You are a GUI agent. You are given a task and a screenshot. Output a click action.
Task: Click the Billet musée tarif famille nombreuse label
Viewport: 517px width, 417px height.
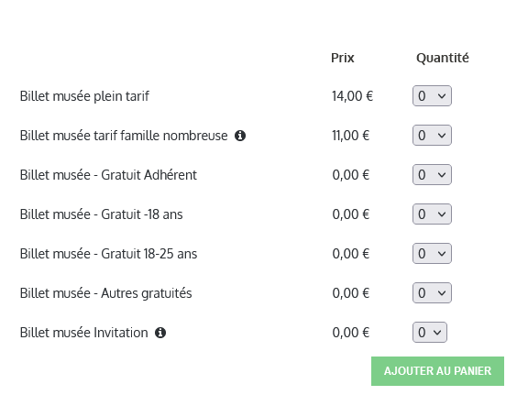click(x=124, y=136)
